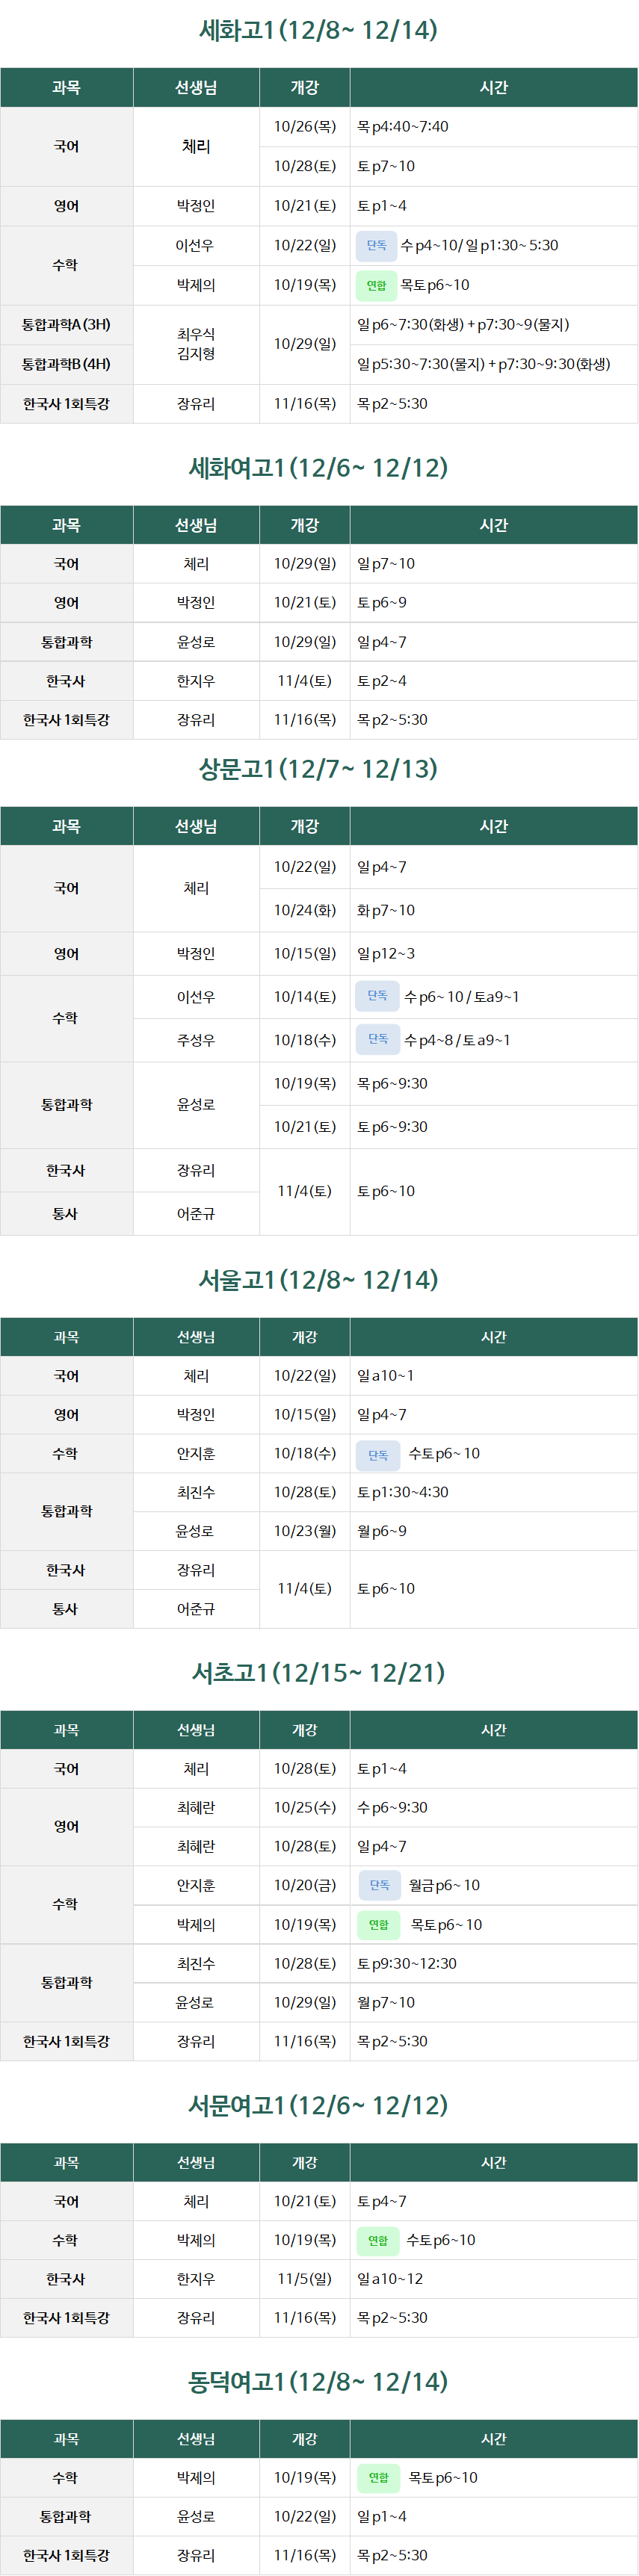Click 선생님 column header in 서울고1 table
639x2576 pixels.
pyautogui.click(x=196, y=1337)
